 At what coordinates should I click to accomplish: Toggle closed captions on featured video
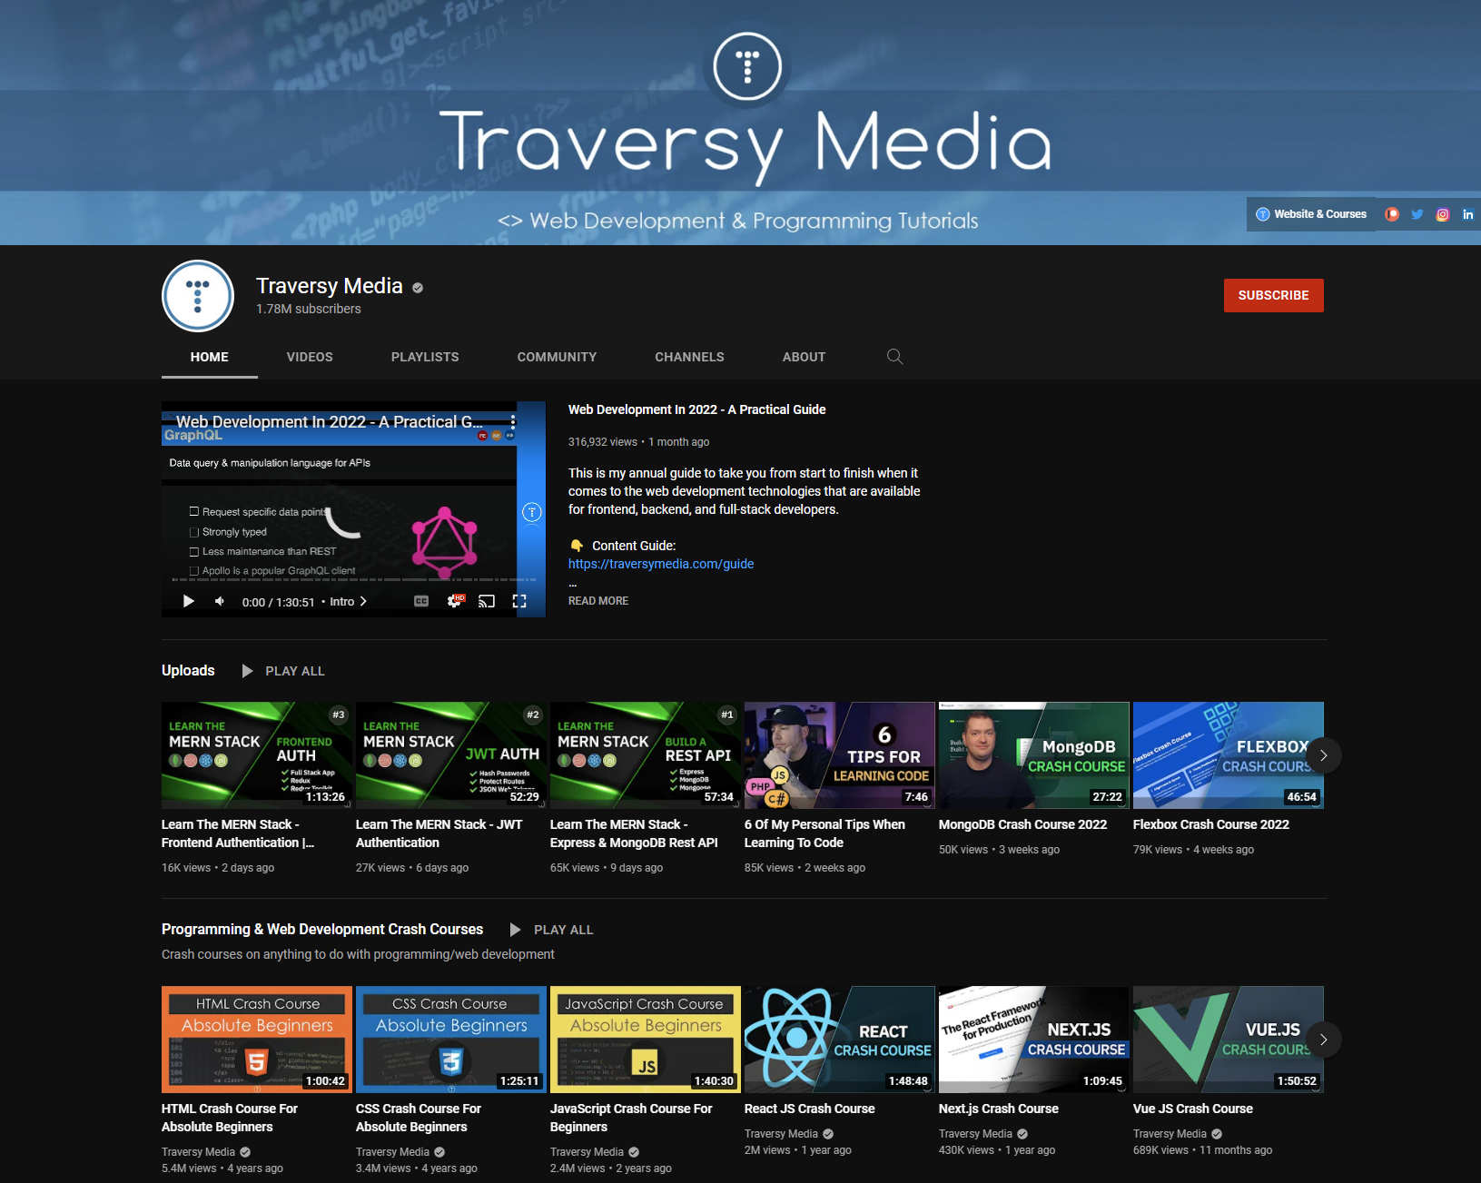(421, 601)
